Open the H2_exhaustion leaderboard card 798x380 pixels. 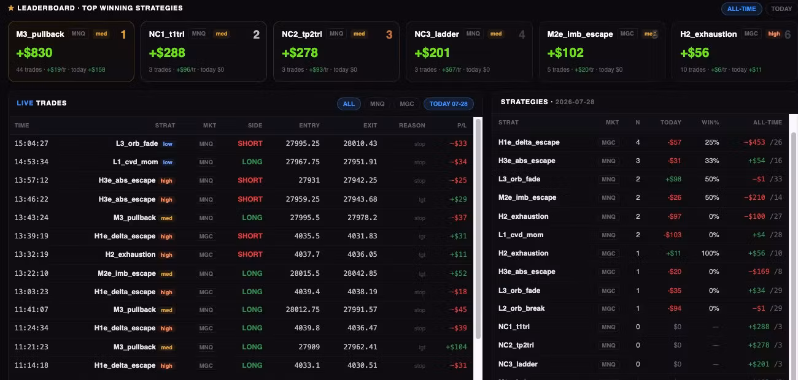point(735,51)
